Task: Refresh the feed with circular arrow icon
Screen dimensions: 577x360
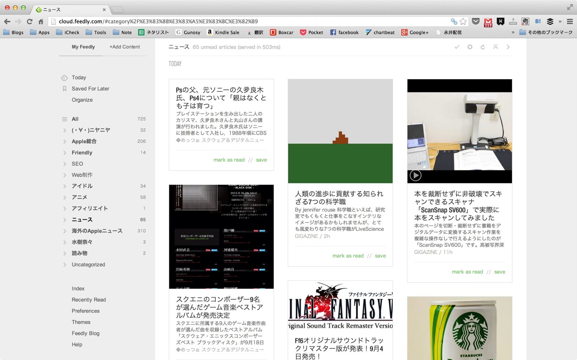Action: pyautogui.click(x=482, y=47)
